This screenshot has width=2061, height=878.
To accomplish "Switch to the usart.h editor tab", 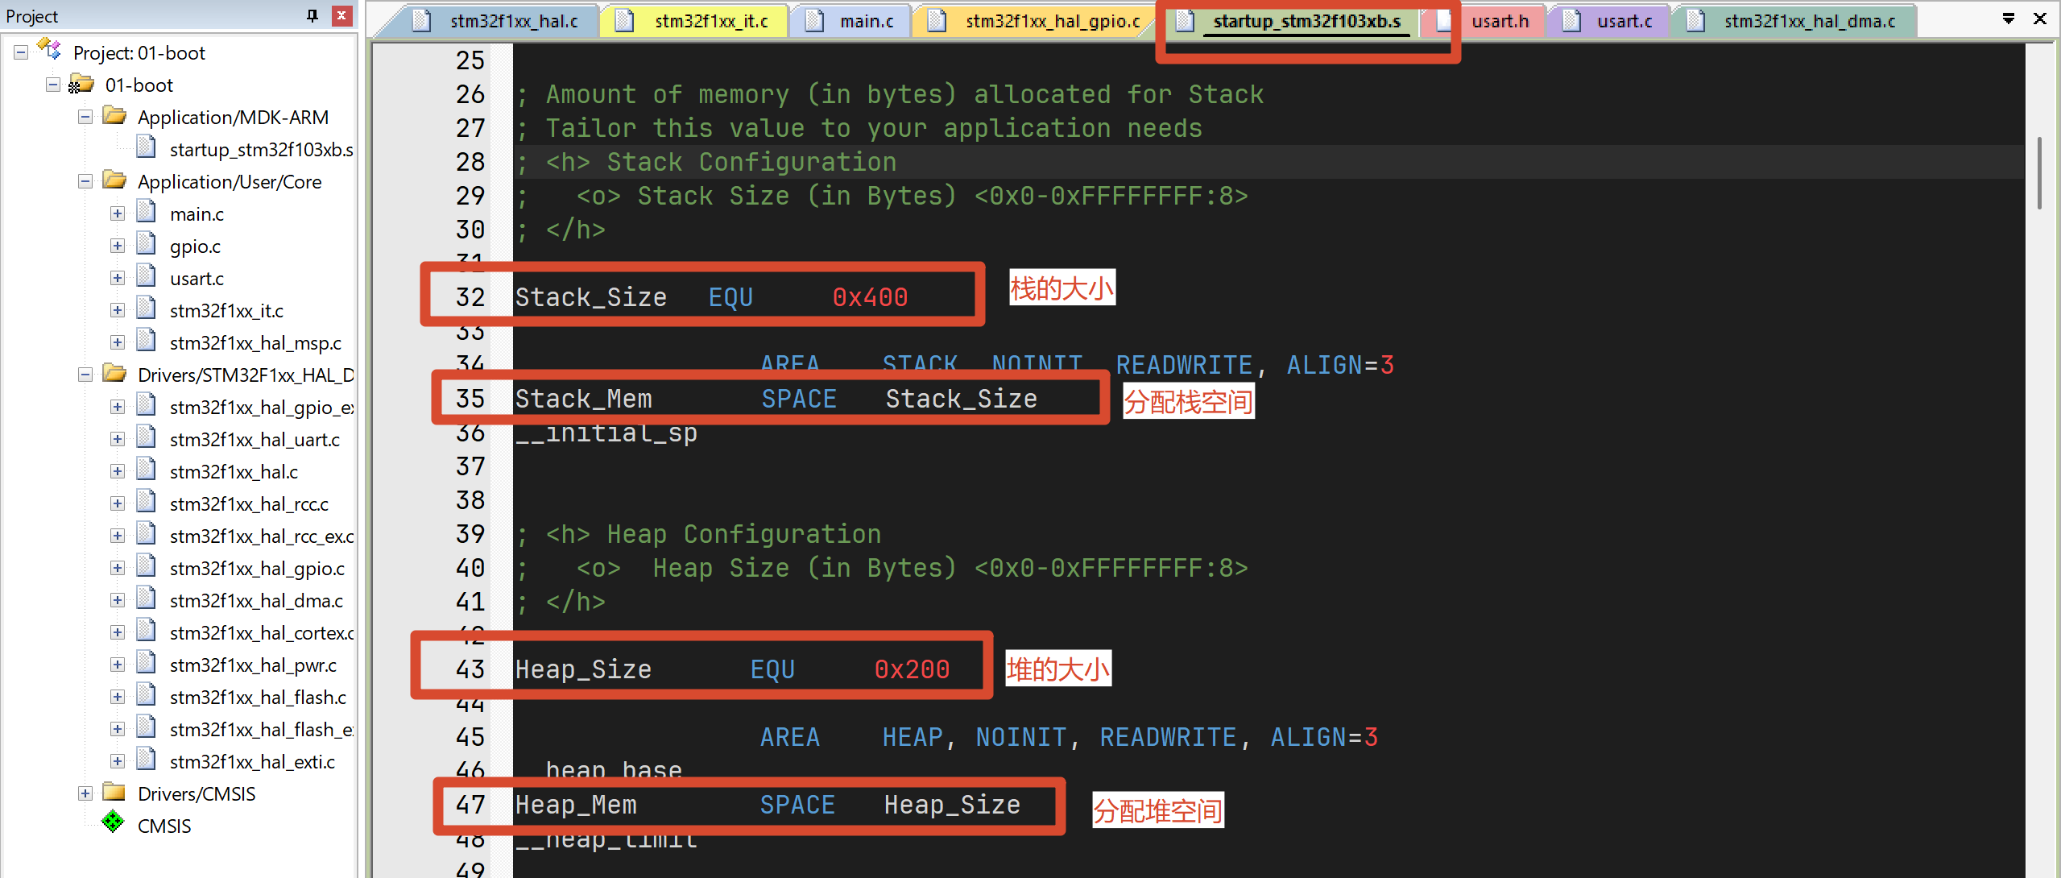I will pyautogui.click(x=1500, y=22).
